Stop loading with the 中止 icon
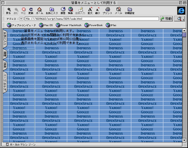 coord(23,11)
